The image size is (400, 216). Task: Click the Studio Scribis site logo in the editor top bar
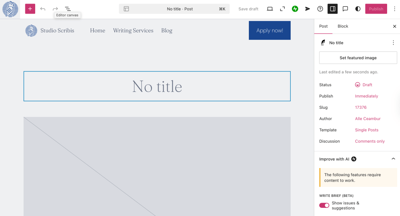[10, 9]
